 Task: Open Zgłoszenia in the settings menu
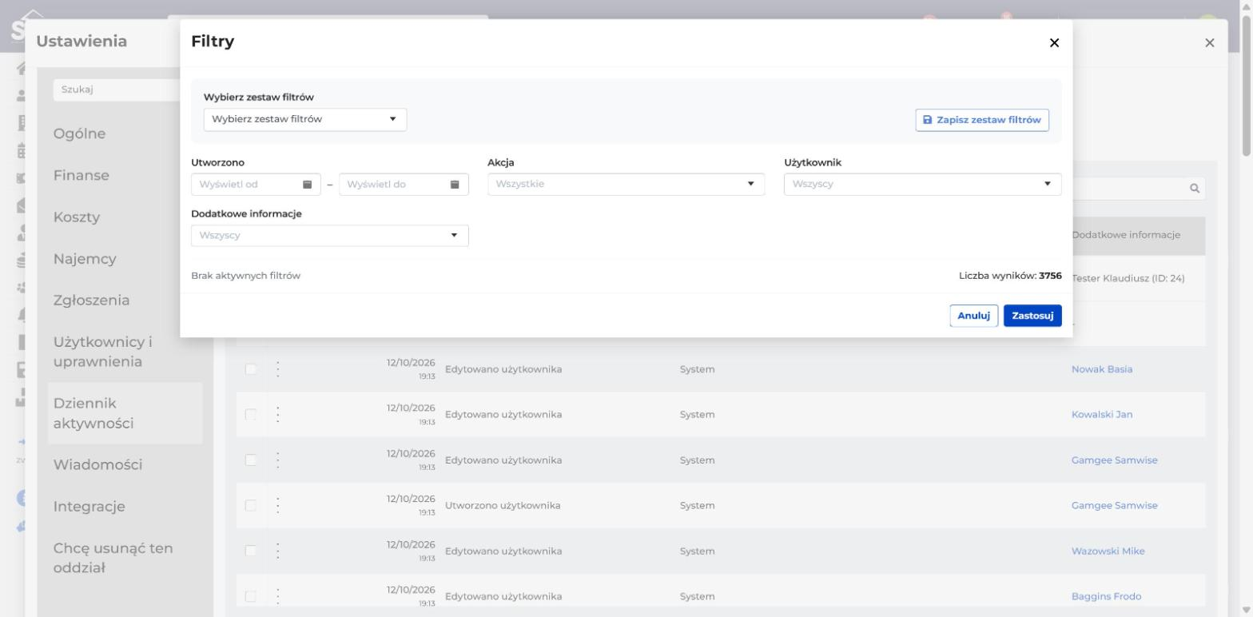91,301
